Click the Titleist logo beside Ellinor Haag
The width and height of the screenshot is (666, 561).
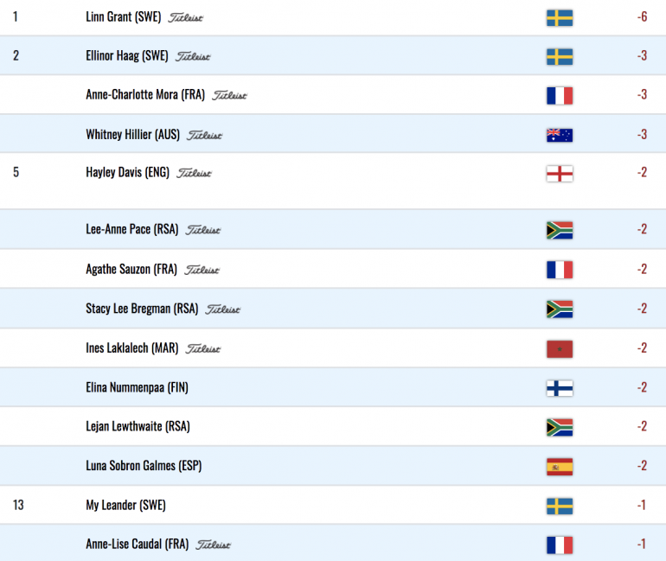[x=193, y=56]
